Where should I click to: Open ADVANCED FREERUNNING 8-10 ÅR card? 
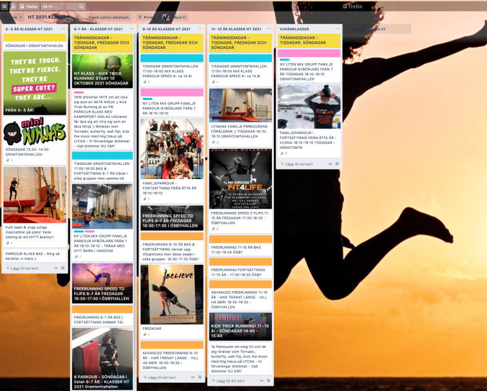172,356
